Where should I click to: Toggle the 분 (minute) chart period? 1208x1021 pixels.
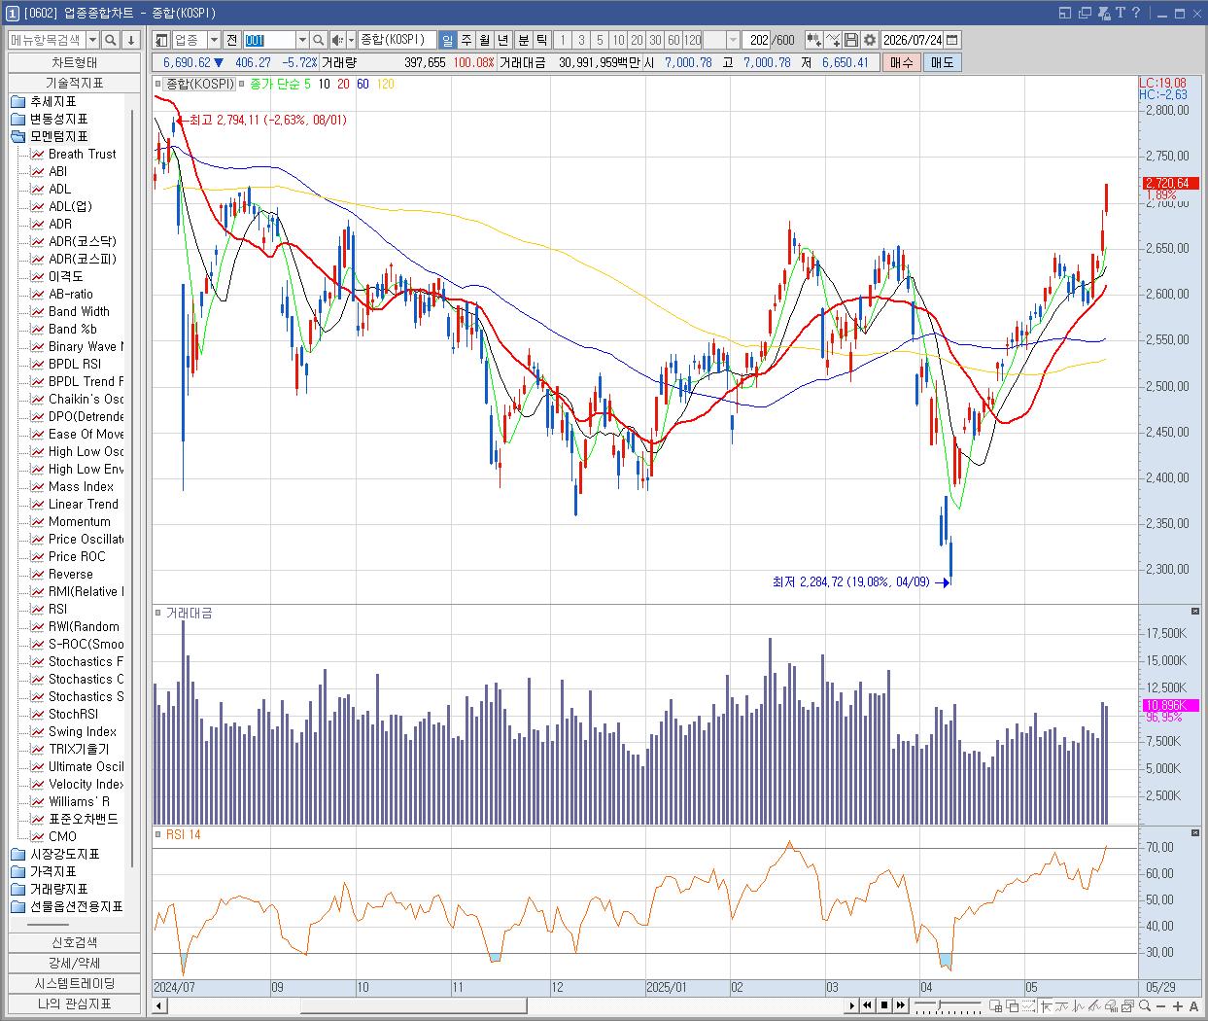tap(523, 40)
